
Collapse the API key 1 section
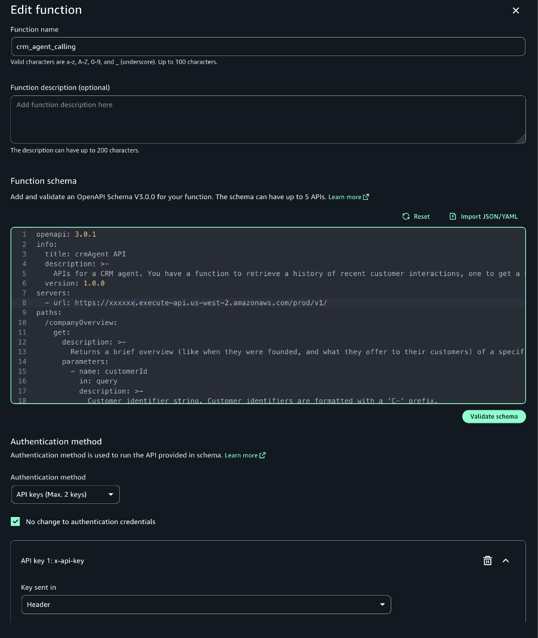[x=506, y=560]
